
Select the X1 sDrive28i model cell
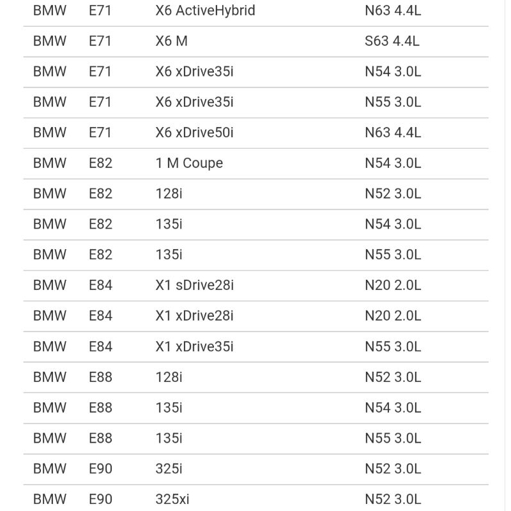point(194,286)
